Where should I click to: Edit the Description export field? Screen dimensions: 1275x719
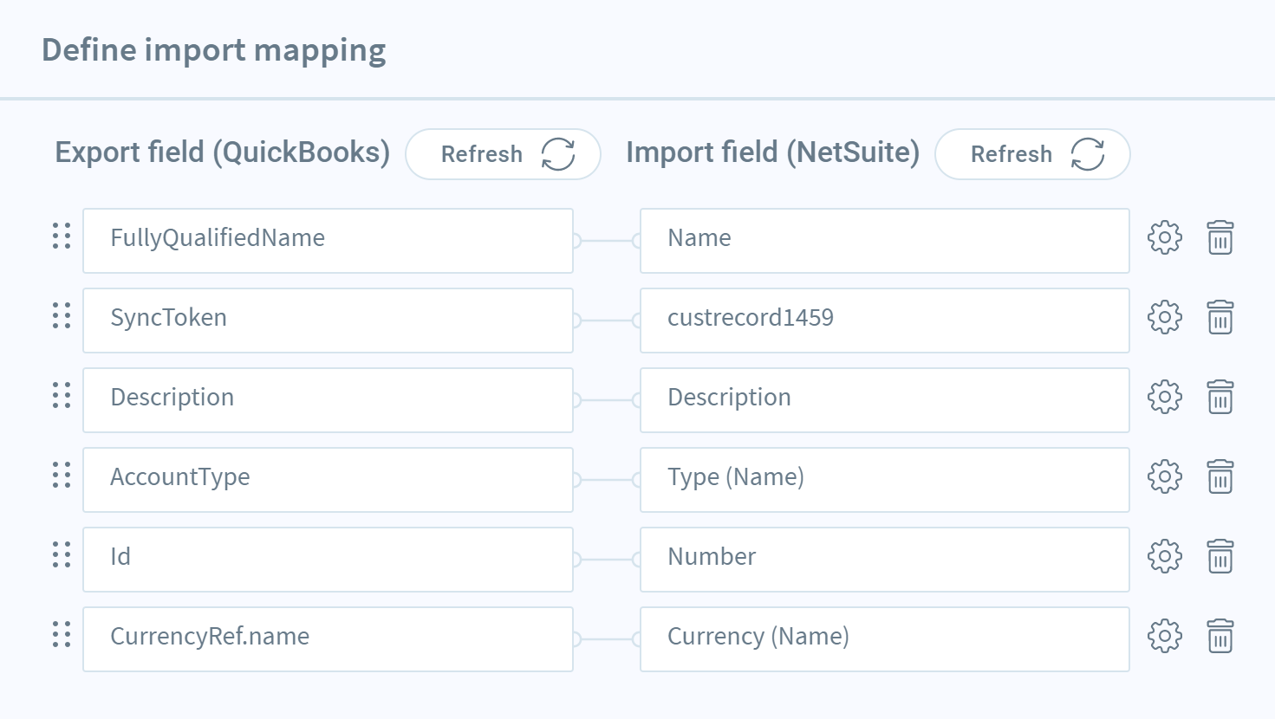(x=328, y=400)
